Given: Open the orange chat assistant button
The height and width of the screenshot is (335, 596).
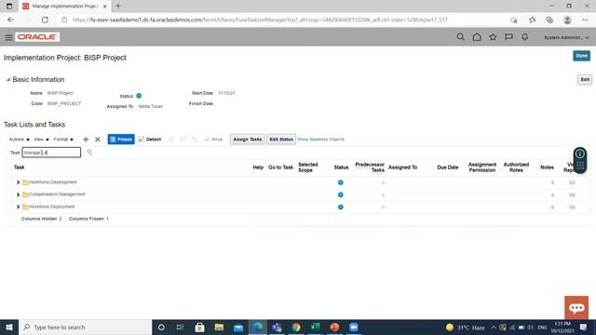Looking at the screenshot, I should point(576,307).
